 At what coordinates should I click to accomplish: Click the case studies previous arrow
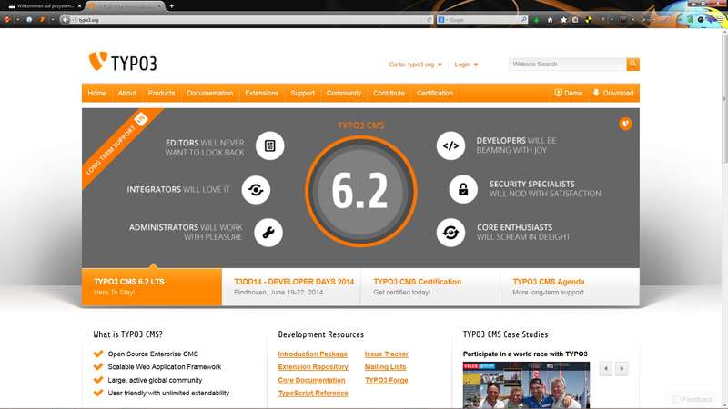(x=606, y=369)
